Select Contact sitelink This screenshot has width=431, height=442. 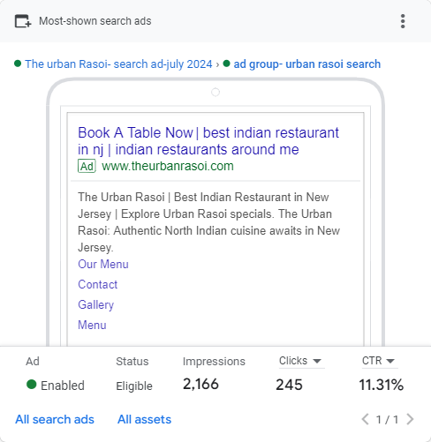98,284
